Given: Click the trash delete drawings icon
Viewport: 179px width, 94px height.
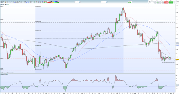Looking at the screenshot, I should coord(21,2).
